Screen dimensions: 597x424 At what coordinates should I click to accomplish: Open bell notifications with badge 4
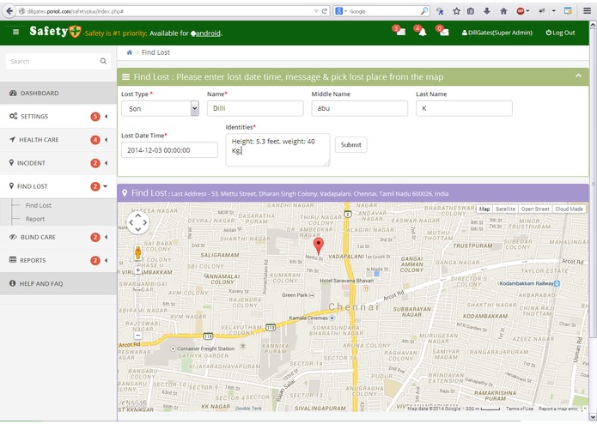(421, 31)
